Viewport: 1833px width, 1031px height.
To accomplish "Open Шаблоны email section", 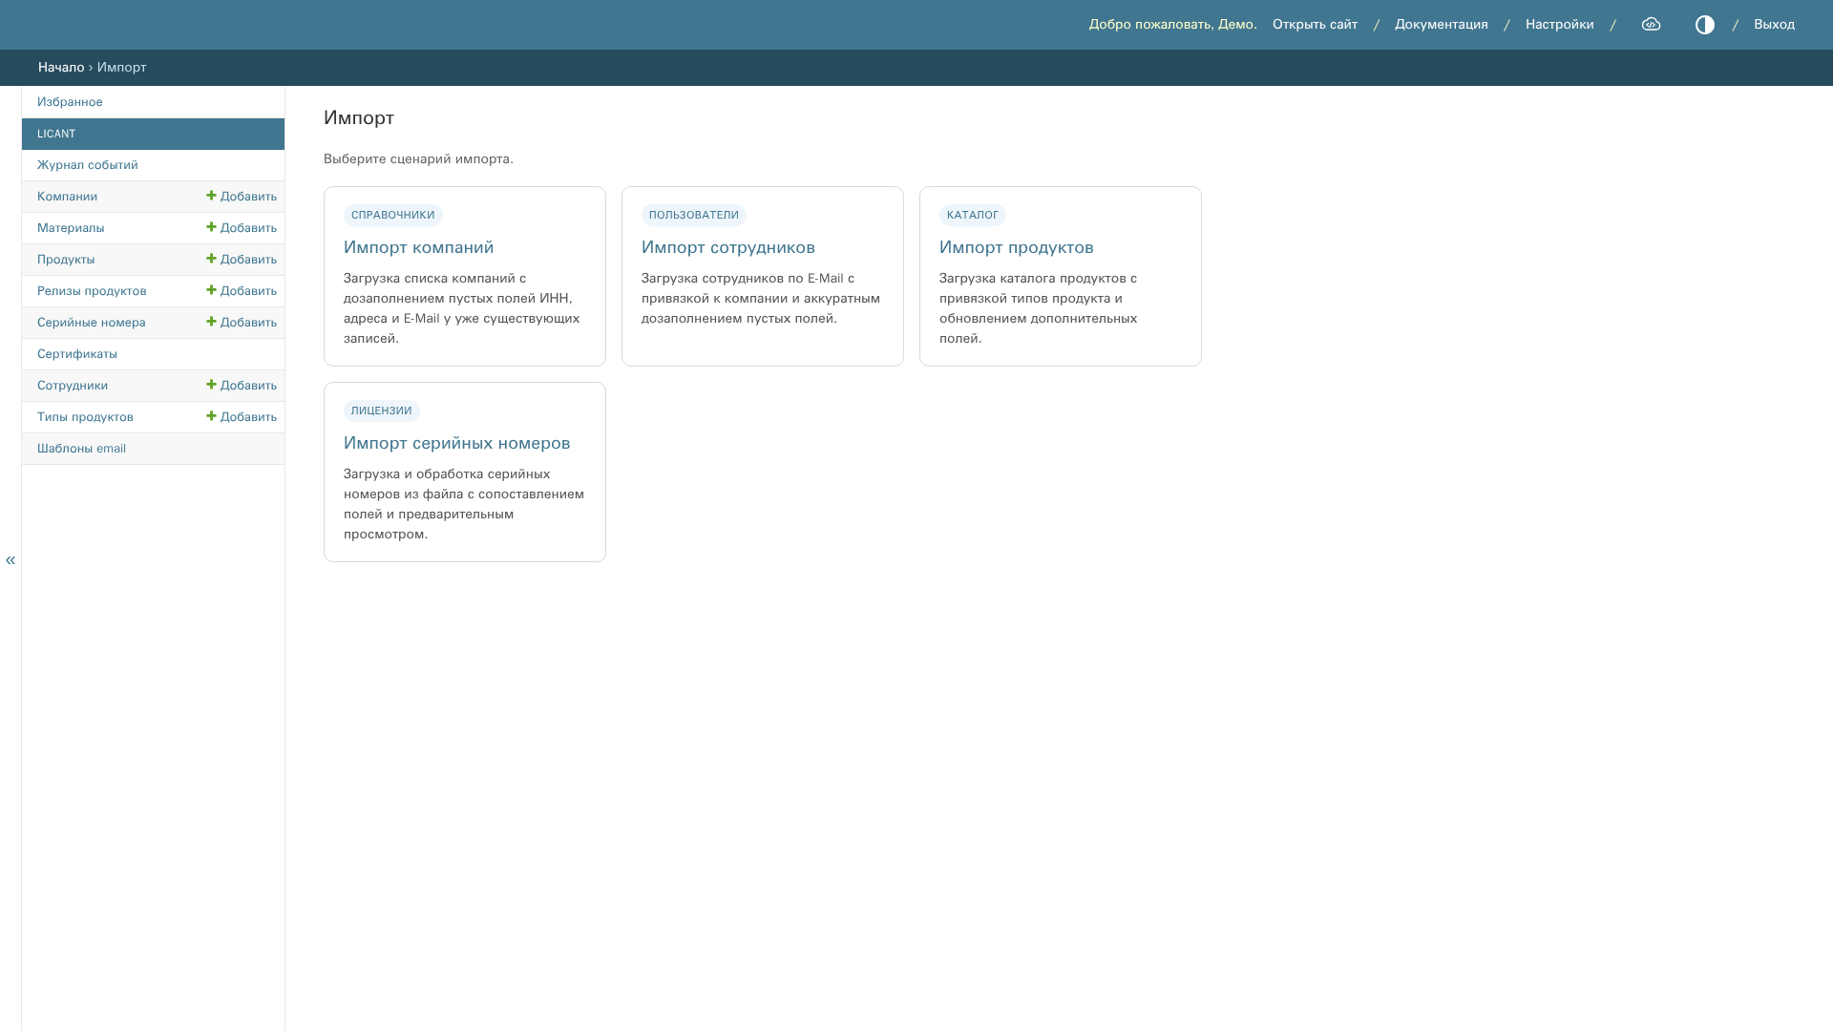I will 81,449.
